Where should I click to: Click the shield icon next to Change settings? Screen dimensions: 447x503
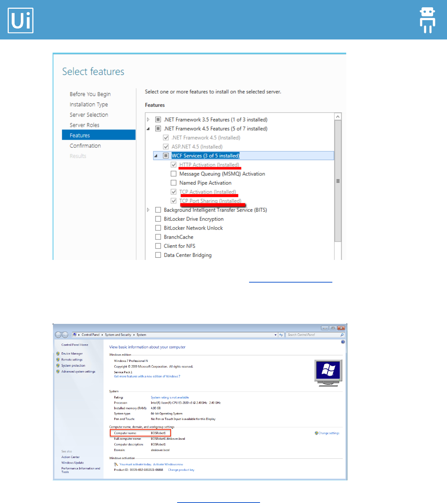[316, 433]
